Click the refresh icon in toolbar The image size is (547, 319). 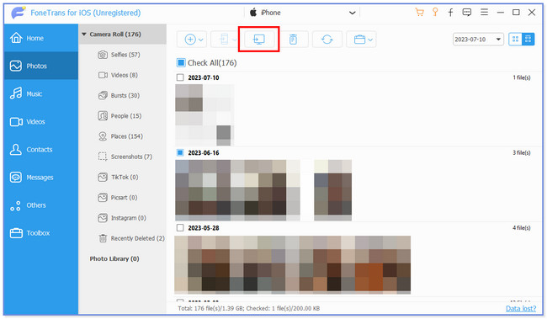point(327,40)
